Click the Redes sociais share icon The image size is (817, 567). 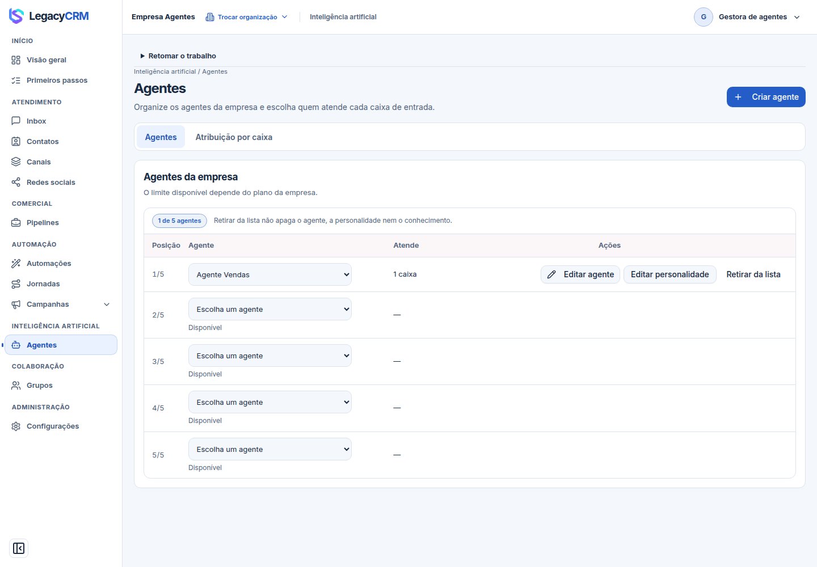16,183
